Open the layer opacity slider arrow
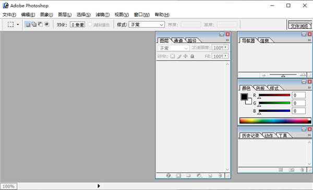Viewport: 313px width, 190px height. point(226,47)
